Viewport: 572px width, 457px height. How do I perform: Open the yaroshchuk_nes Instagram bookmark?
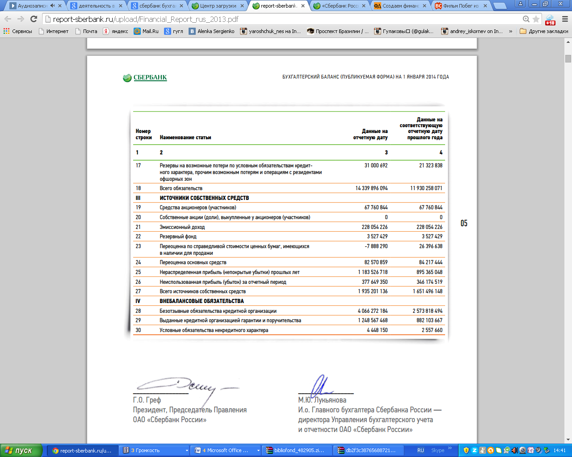(x=270, y=31)
